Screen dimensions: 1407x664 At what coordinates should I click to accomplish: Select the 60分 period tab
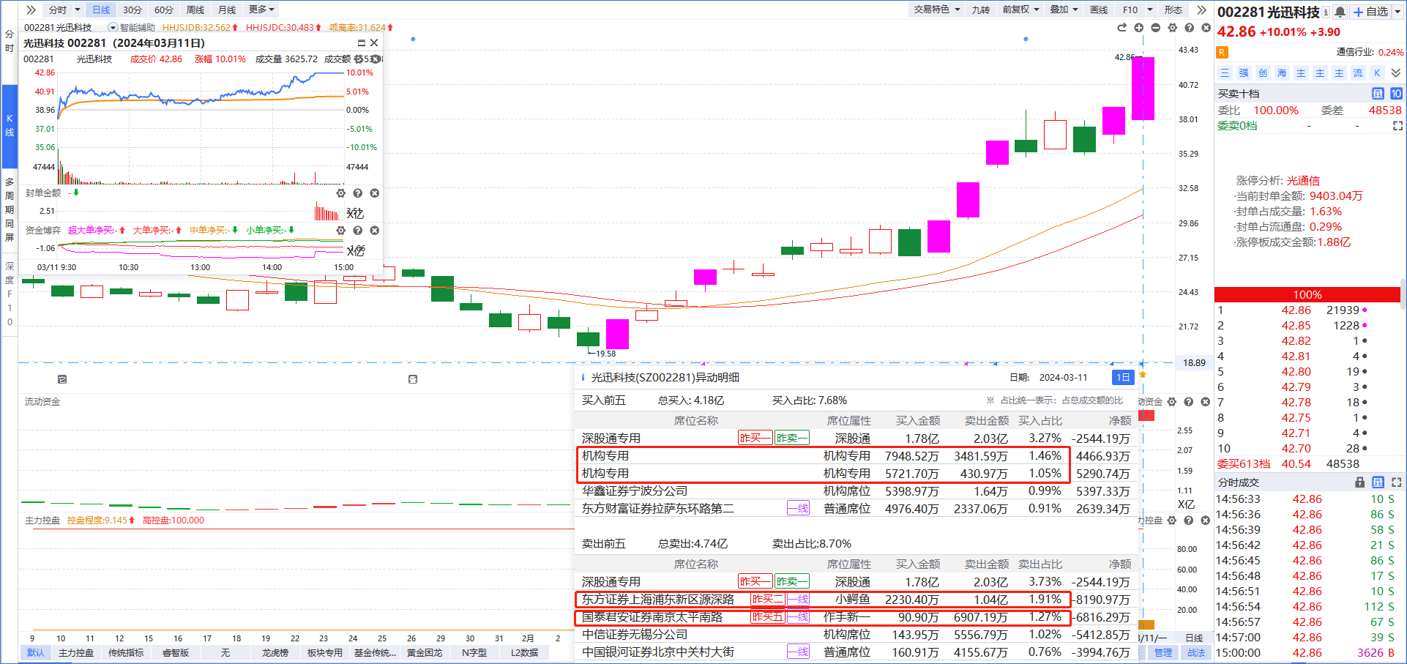pos(164,10)
